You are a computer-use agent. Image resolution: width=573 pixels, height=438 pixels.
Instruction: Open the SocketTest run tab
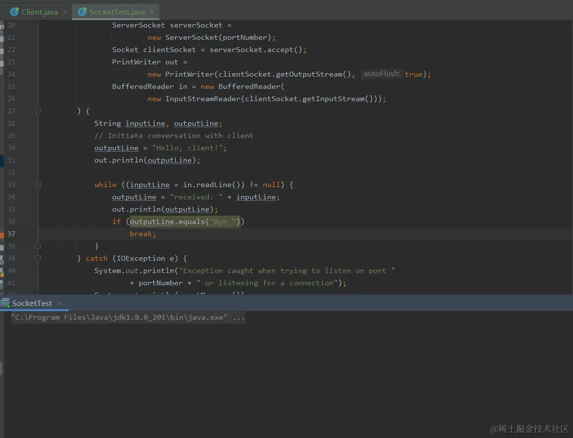pyautogui.click(x=32, y=303)
